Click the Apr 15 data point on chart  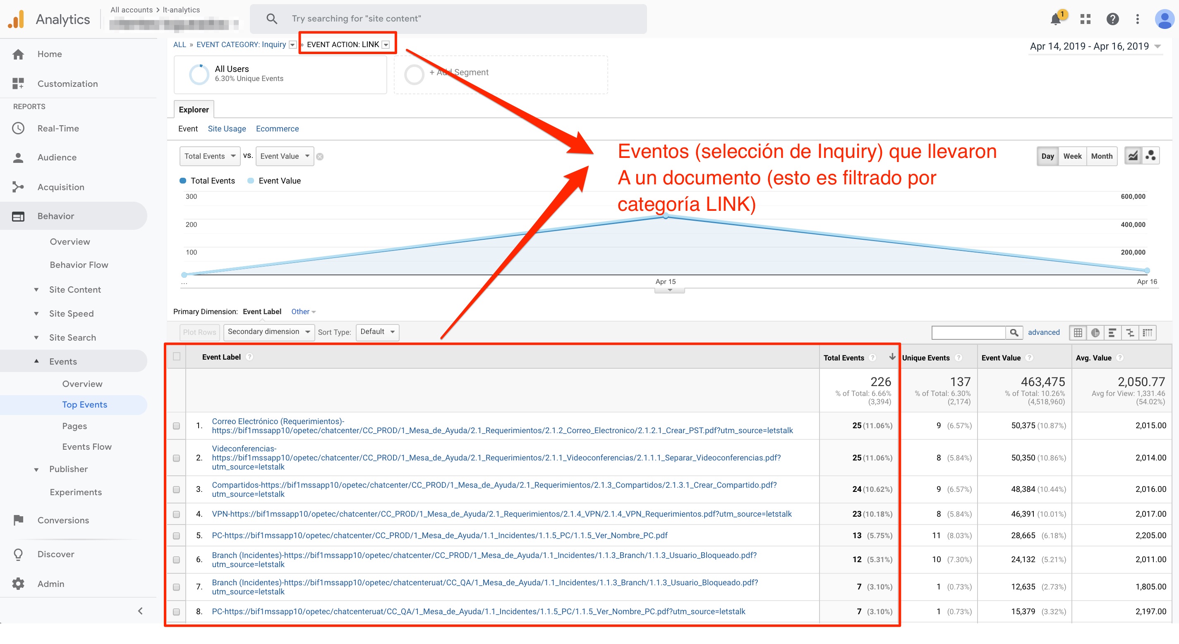click(x=666, y=216)
